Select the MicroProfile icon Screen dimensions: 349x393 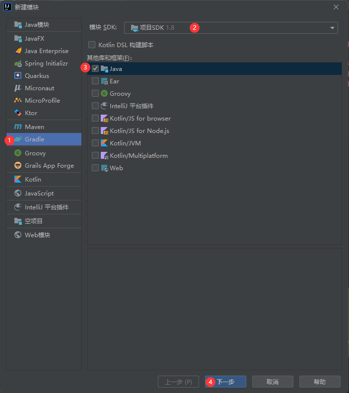tap(18, 101)
